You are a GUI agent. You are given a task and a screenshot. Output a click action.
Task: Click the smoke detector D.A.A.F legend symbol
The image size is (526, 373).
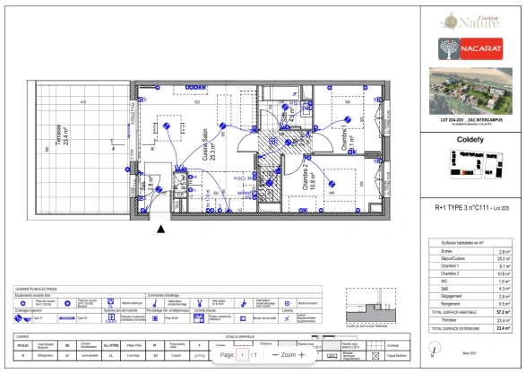click(111, 318)
